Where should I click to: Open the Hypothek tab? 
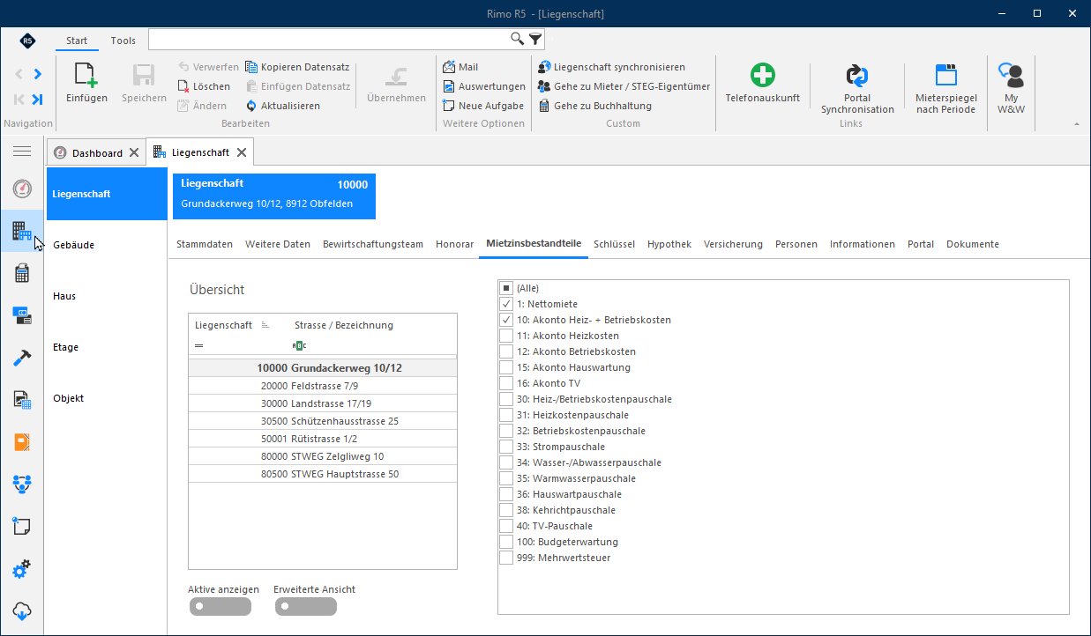669,244
